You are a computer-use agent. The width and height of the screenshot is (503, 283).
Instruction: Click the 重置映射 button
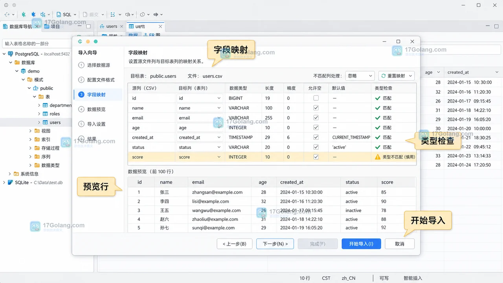[x=396, y=76]
